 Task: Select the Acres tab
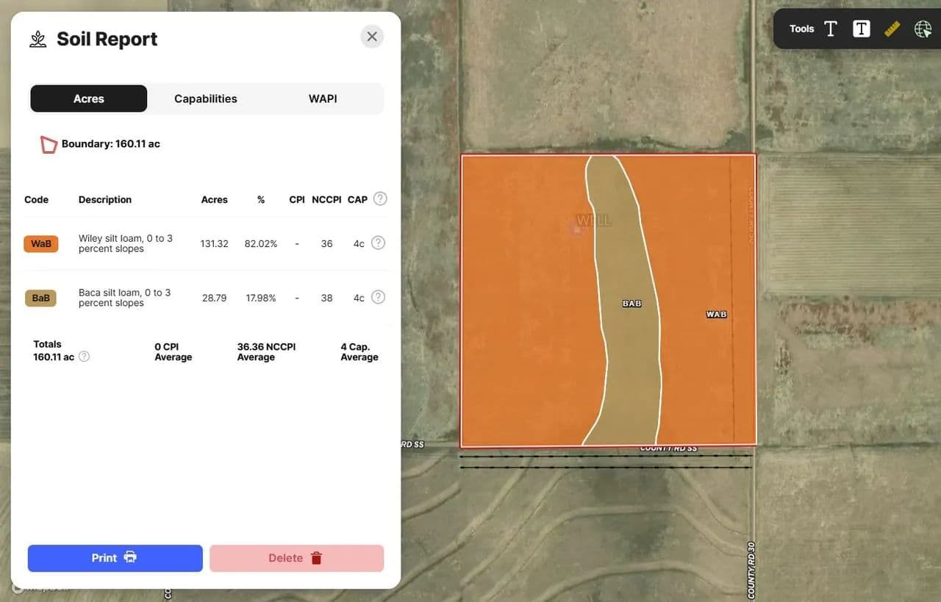click(x=89, y=98)
